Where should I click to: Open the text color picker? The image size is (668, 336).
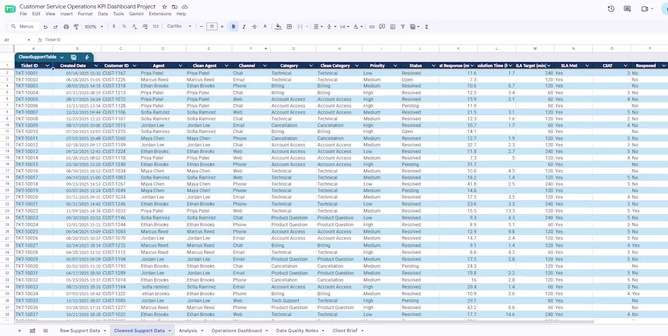[265, 27]
